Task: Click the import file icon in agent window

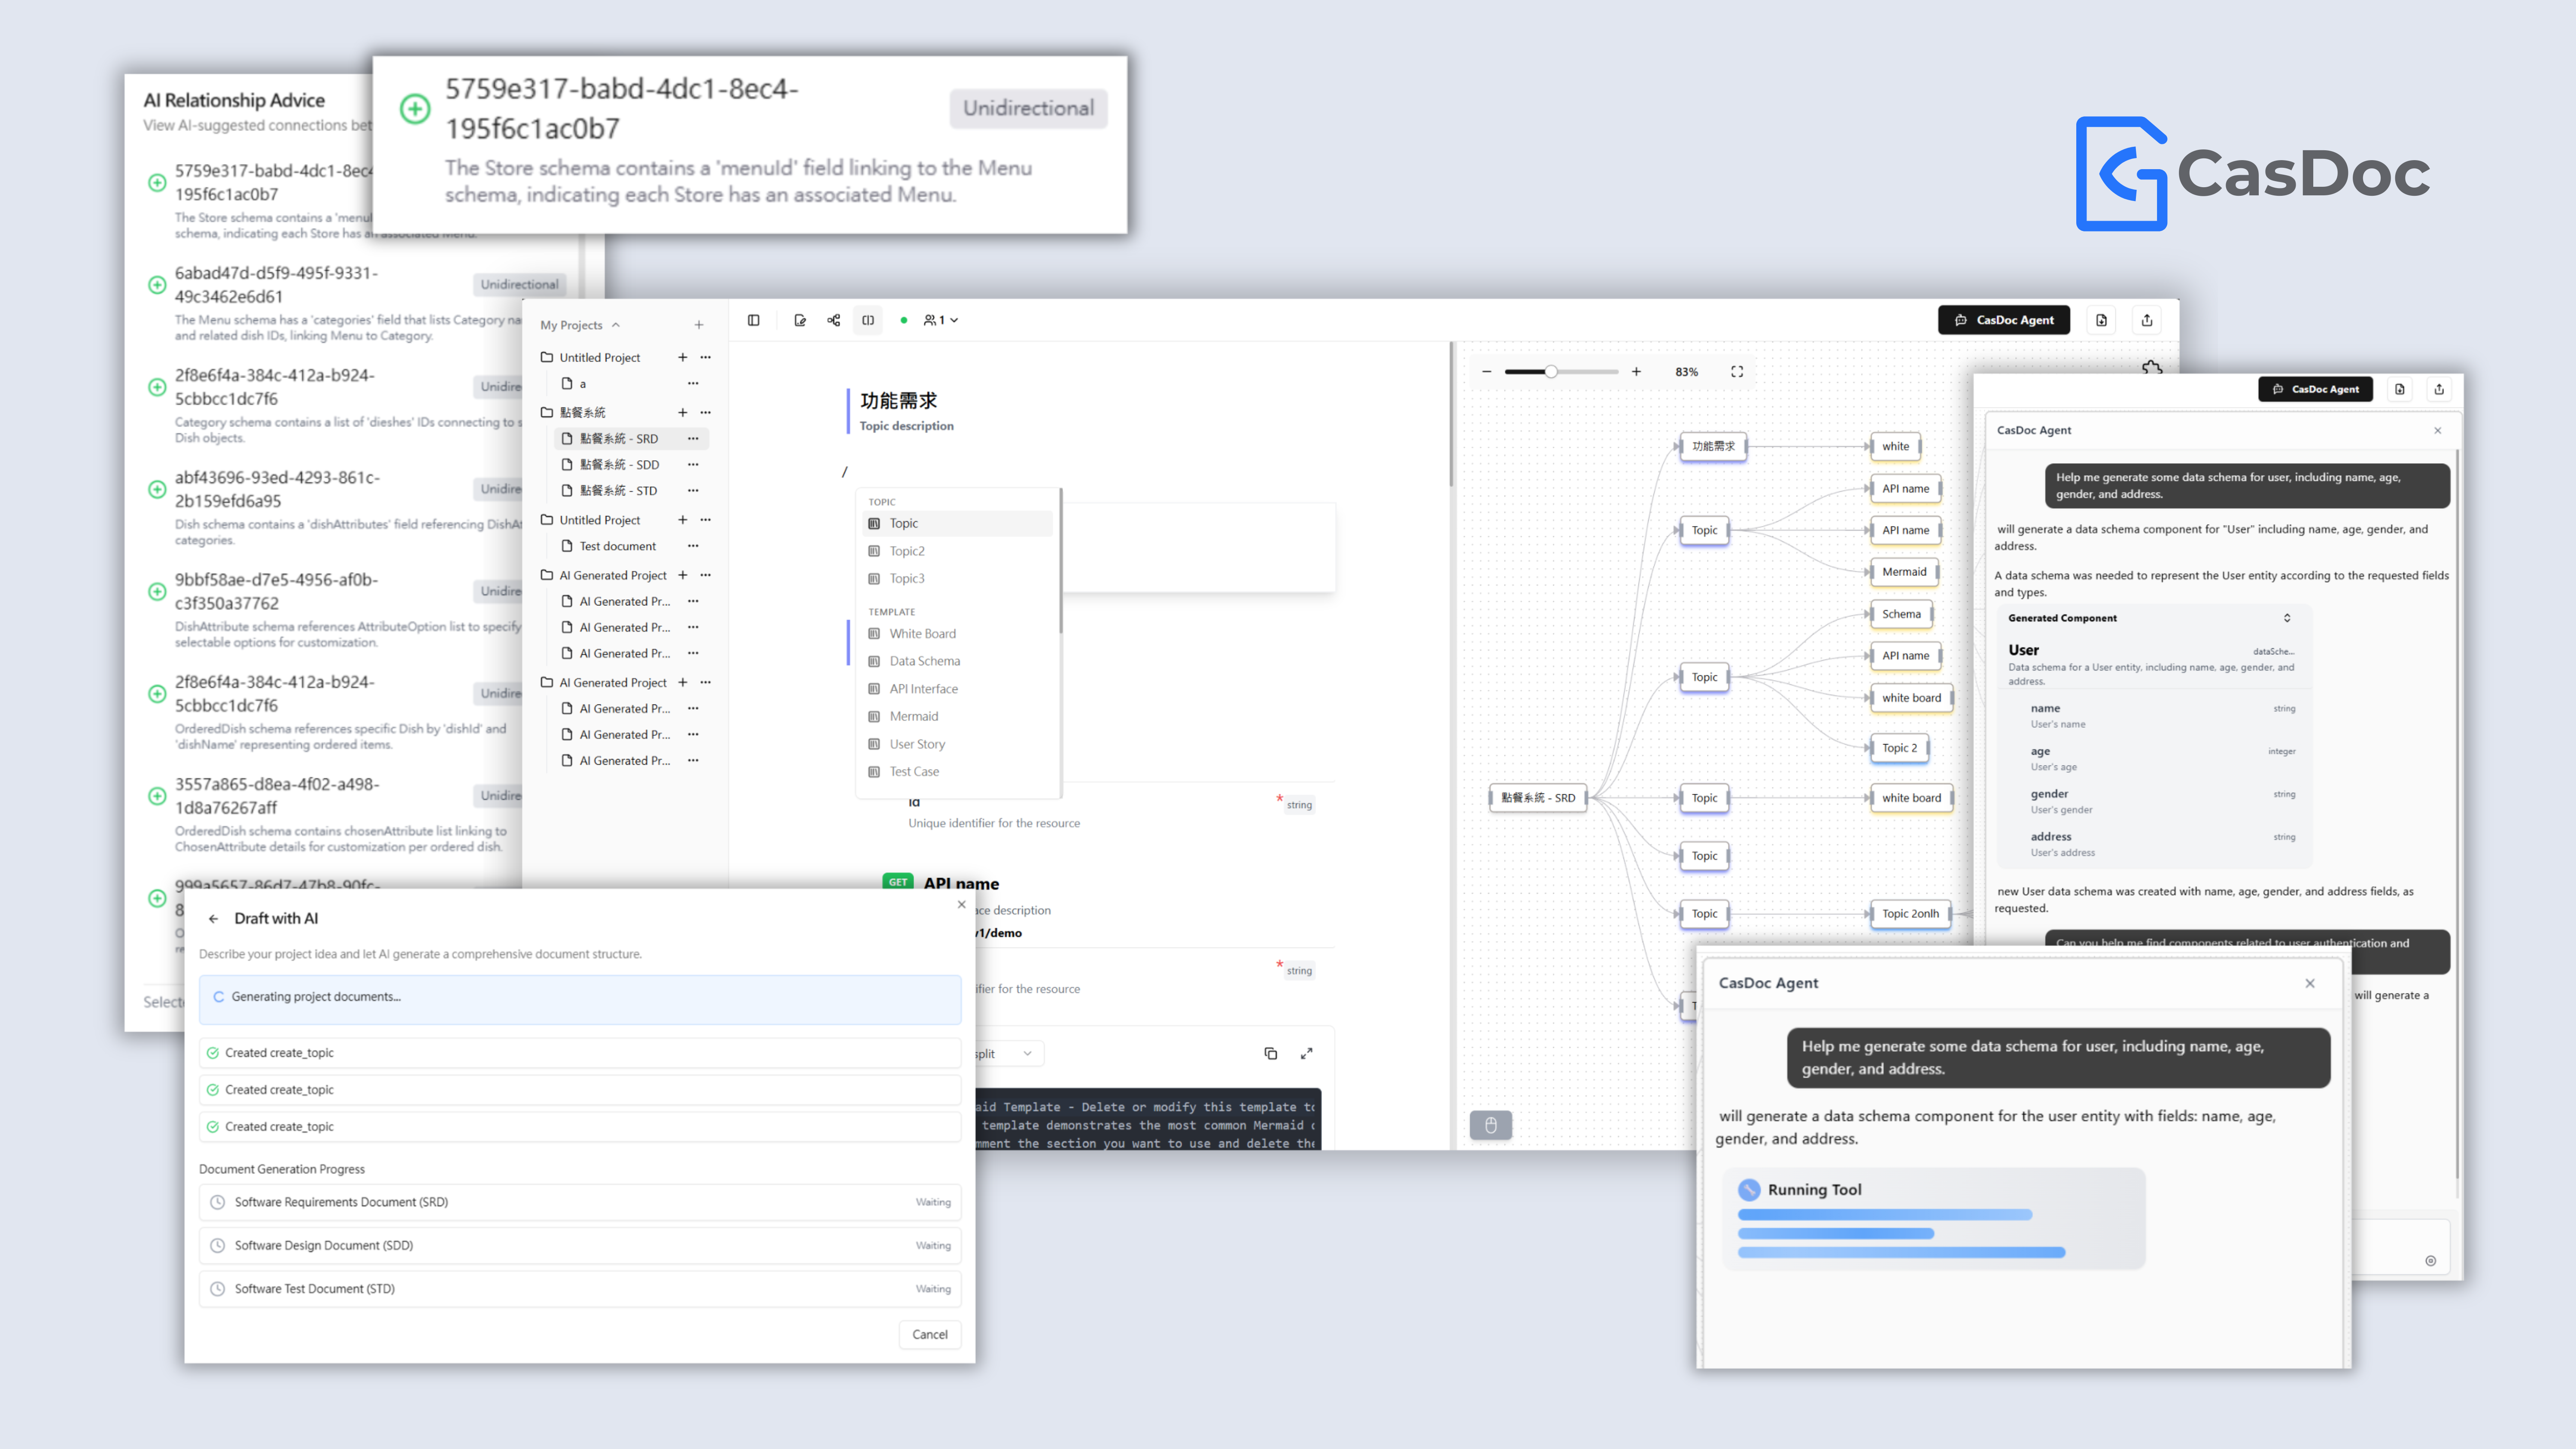Action: tap(2400, 389)
